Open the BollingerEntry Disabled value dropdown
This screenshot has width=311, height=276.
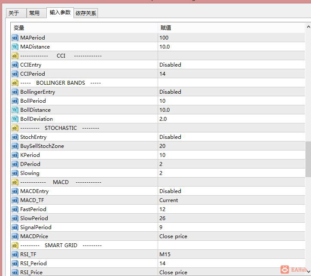(231, 92)
